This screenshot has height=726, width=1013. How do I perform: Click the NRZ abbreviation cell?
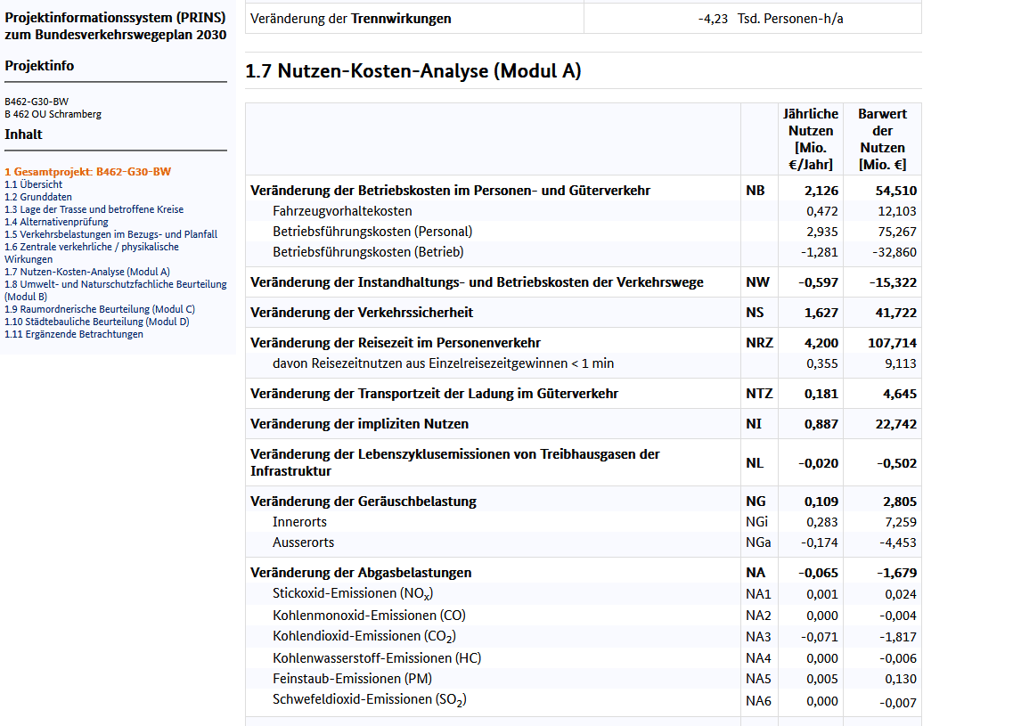759,343
